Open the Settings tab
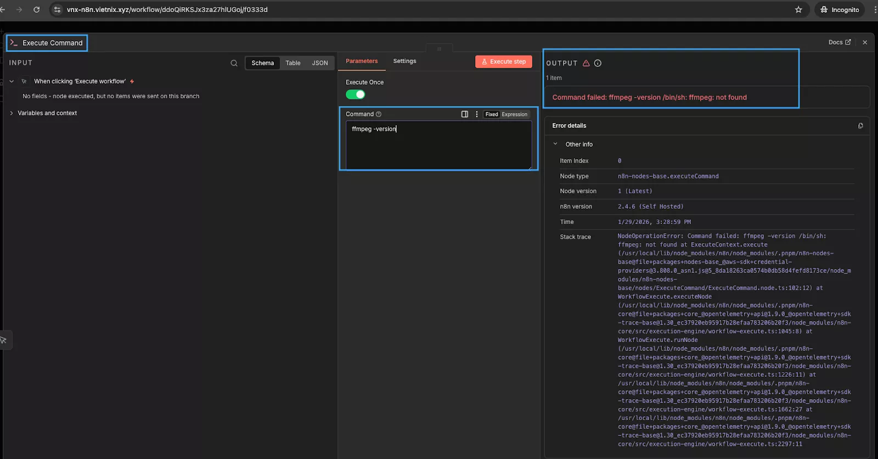The width and height of the screenshot is (878, 459). coord(404,61)
